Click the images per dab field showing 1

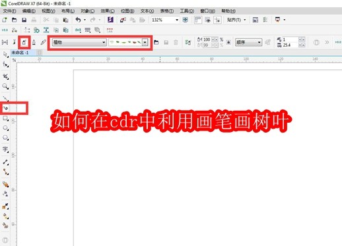pos(291,40)
